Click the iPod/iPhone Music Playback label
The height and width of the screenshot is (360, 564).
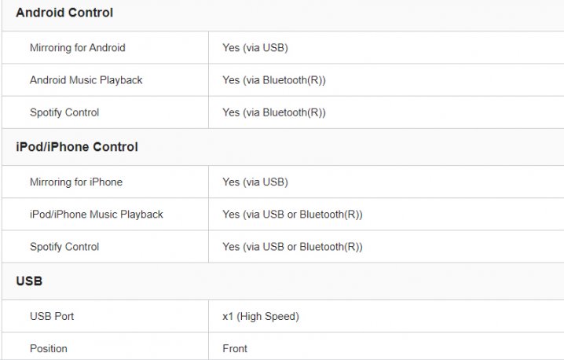click(97, 215)
